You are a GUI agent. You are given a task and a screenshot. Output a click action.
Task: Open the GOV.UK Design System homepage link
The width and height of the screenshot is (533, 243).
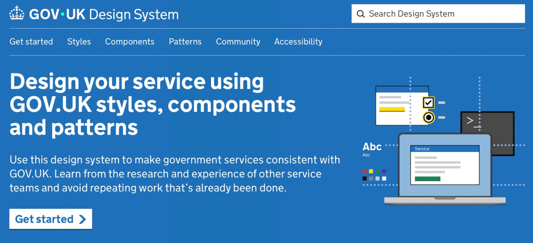click(x=94, y=14)
